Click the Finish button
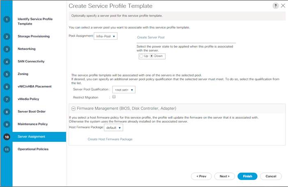 pyautogui.click(x=247, y=176)
